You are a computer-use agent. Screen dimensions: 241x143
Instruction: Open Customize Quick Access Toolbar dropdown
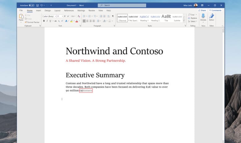tap(51, 5)
